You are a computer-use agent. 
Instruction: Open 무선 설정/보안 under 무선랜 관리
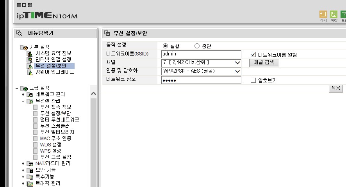55,113
